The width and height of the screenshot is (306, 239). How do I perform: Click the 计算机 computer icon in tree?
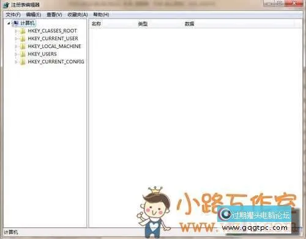pos(16,23)
